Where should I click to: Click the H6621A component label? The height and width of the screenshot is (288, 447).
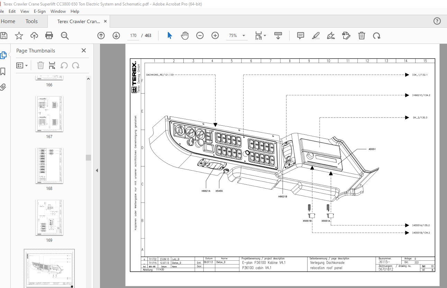pyautogui.click(x=206, y=191)
